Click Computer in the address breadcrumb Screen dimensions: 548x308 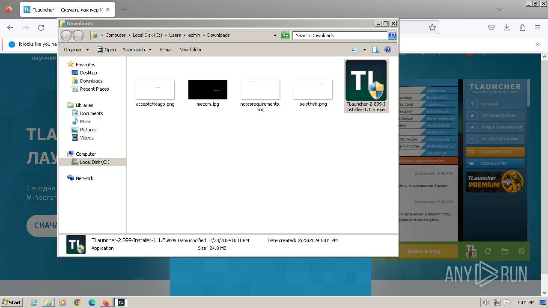click(x=116, y=36)
